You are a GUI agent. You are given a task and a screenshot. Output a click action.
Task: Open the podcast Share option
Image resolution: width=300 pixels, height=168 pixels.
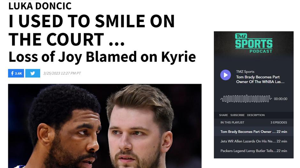click(223, 115)
